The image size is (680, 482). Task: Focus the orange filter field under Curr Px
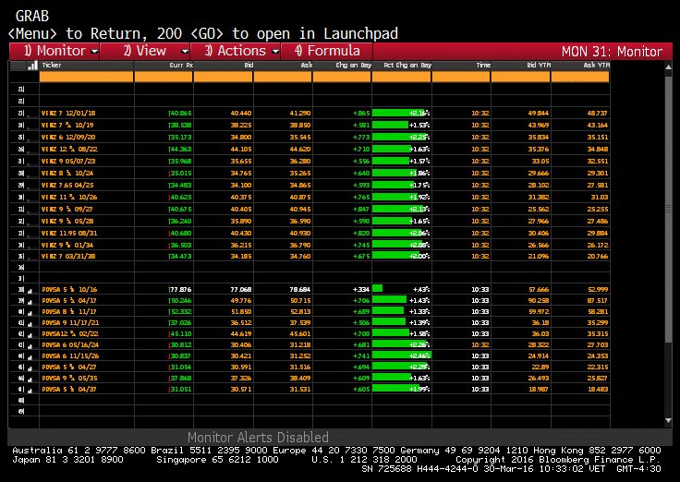tap(164, 77)
